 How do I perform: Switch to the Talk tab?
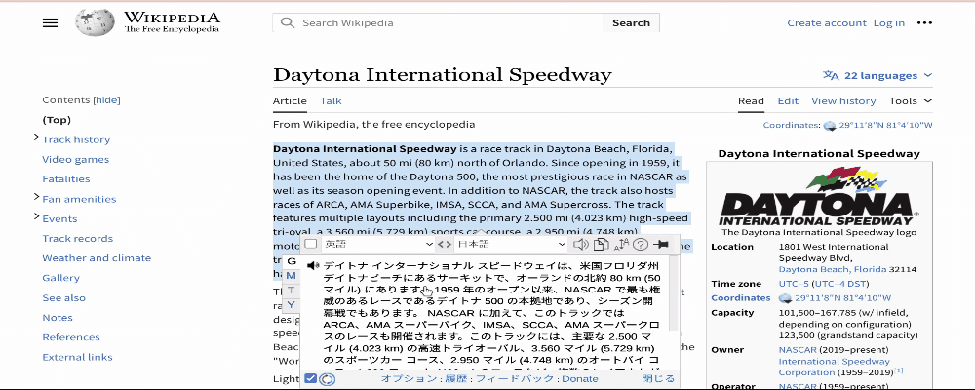click(331, 100)
